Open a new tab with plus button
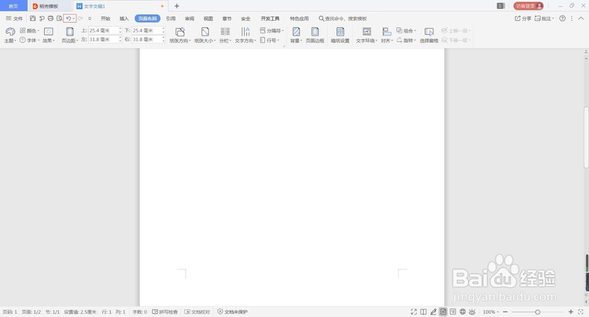This screenshot has width=589, height=317. click(x=177, y=6)
